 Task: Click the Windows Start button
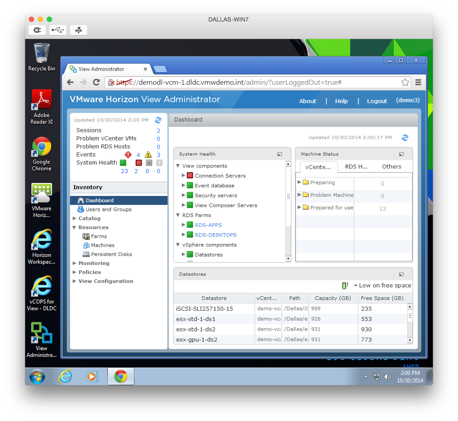[x=37, y=376]
